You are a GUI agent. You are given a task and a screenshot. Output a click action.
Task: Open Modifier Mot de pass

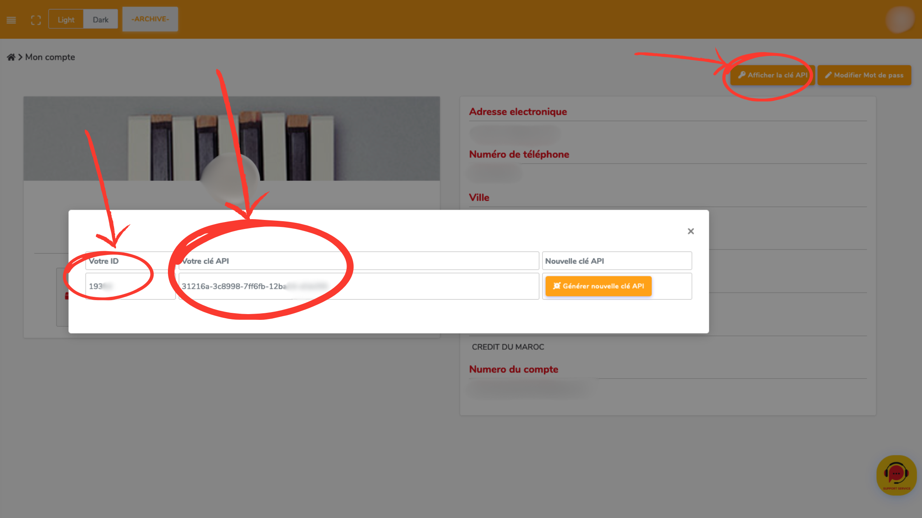864,75
